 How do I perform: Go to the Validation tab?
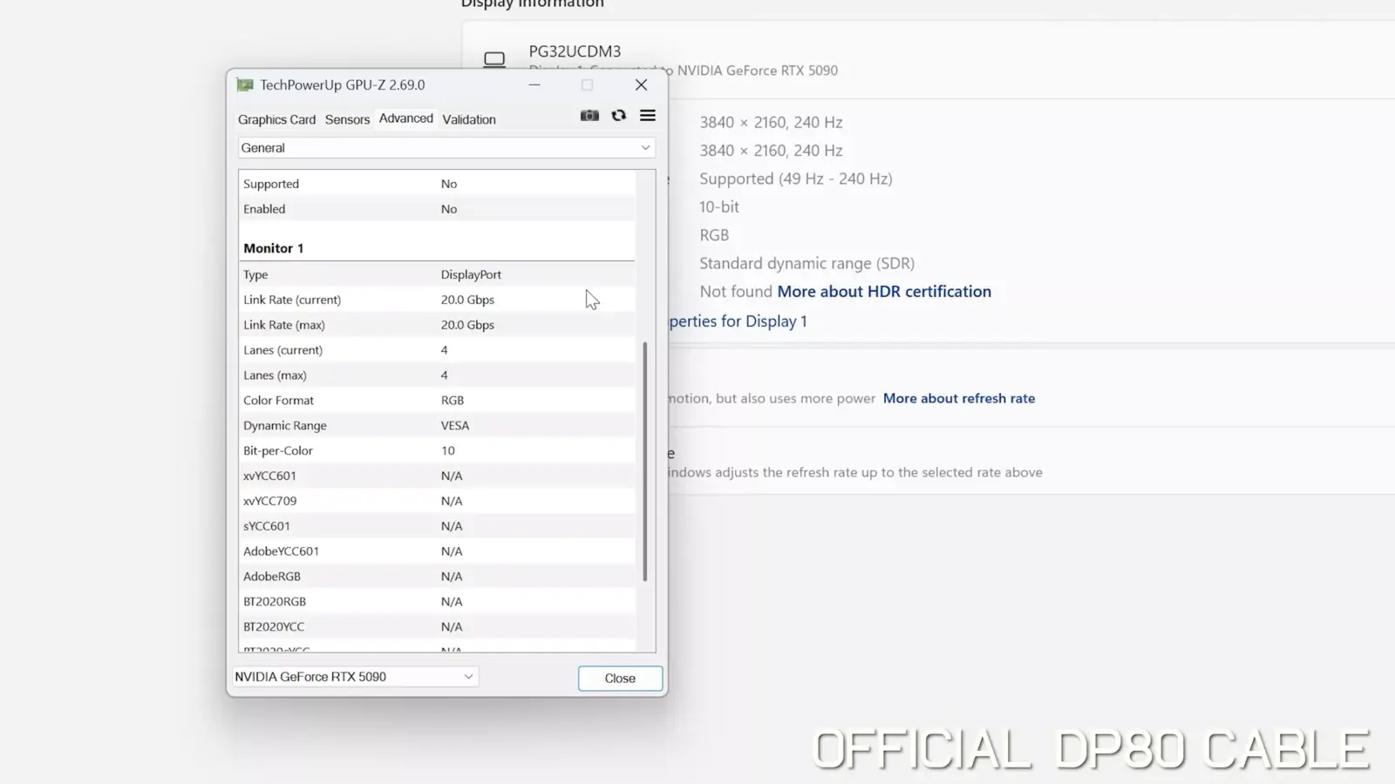469,119
